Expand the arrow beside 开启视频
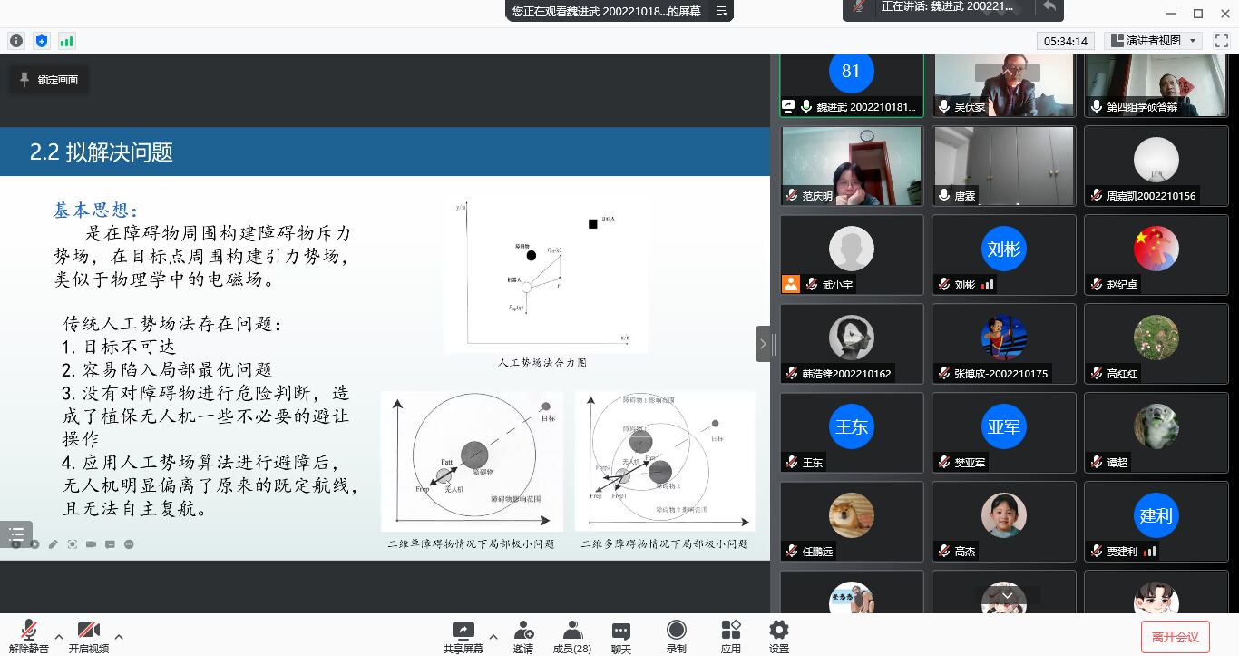 pos(119,636)
